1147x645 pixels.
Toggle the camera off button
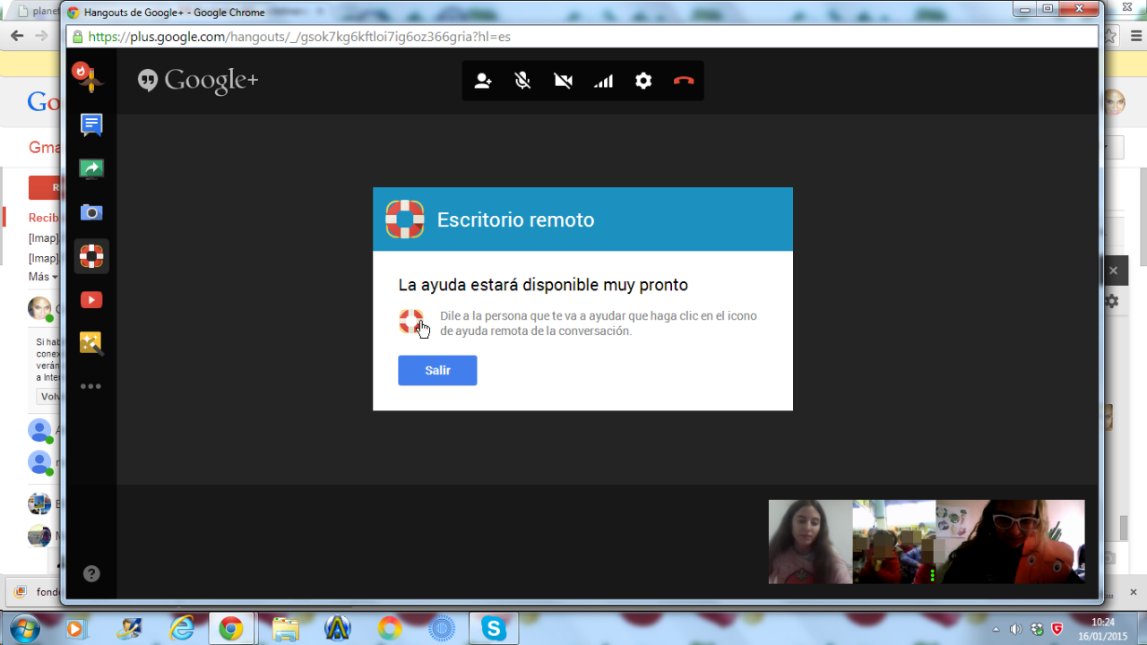pyautogui.click(x=564, y=81)
